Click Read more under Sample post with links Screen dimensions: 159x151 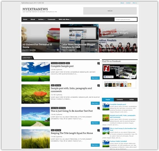pos(95,103)
